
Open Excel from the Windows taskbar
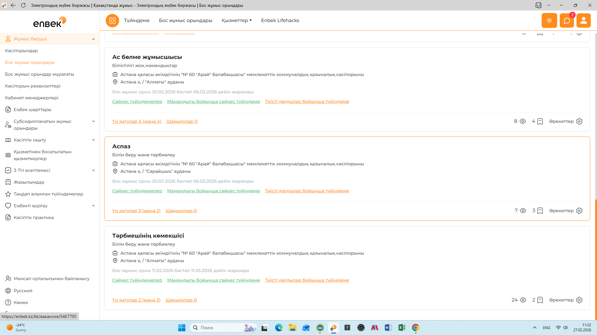(x=401, y=328)
